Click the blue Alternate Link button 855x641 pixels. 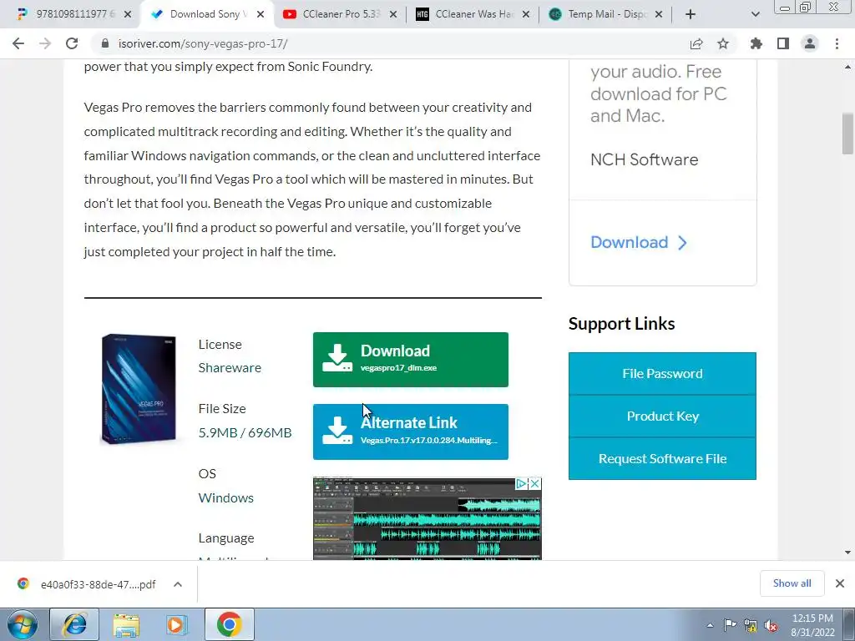pyautogui.click(x=411, y=432)
